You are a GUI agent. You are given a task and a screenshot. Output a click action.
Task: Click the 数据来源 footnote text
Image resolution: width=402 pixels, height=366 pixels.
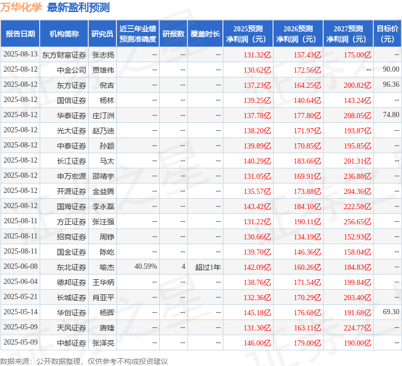84,361
